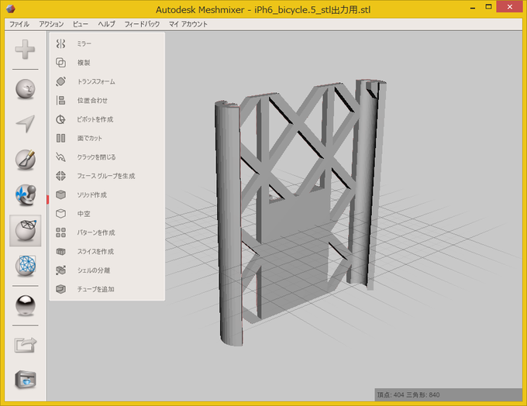527x406 pixels.
Task: Open the Shaders chrome sphere icon
Action: pyautogui.click(x=26, y=305)
